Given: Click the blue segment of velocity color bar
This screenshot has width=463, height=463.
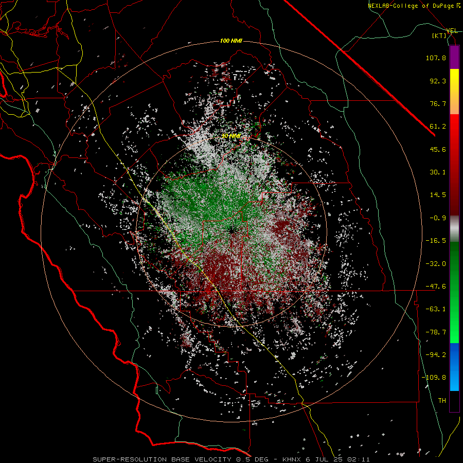Looking at the screenshot, I should click(x=454, y=367).
